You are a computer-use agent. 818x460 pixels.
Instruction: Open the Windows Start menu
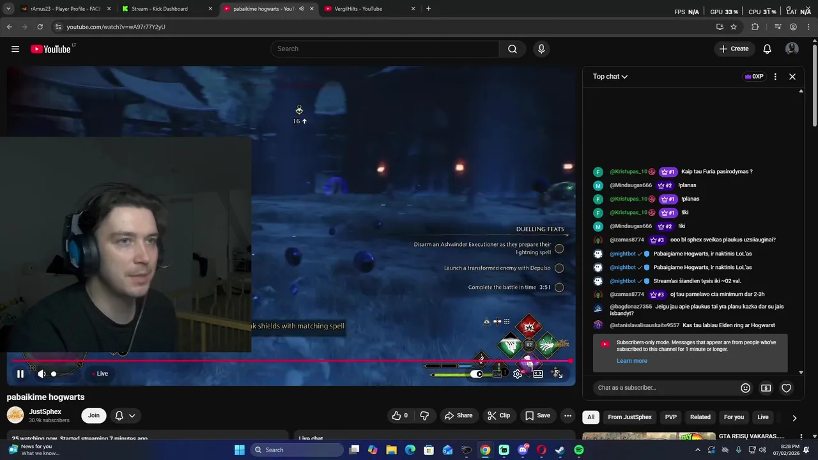click(240, 450)
